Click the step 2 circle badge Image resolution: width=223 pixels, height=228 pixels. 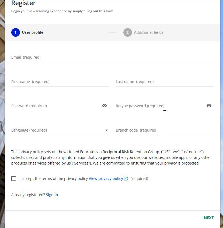127,32
